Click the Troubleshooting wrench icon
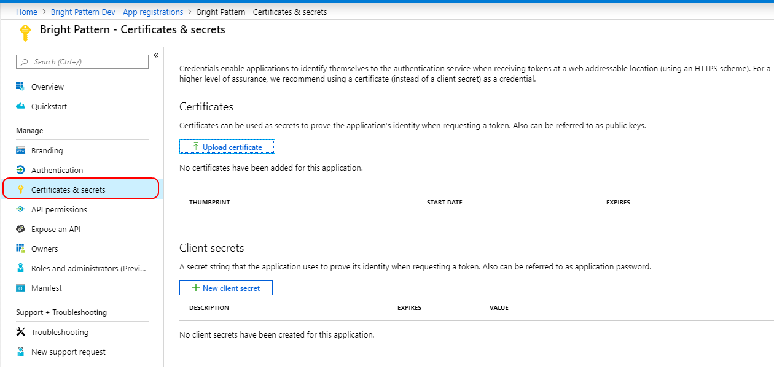The image size is (774, 367). coord(20,332)
